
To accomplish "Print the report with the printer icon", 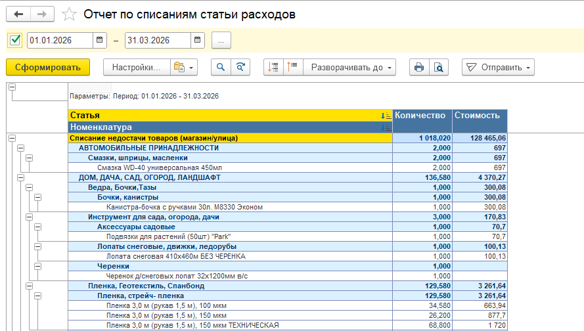I will pos(419,68).
